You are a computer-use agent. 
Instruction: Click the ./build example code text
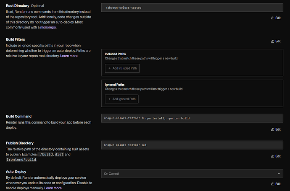coord(45,154)
